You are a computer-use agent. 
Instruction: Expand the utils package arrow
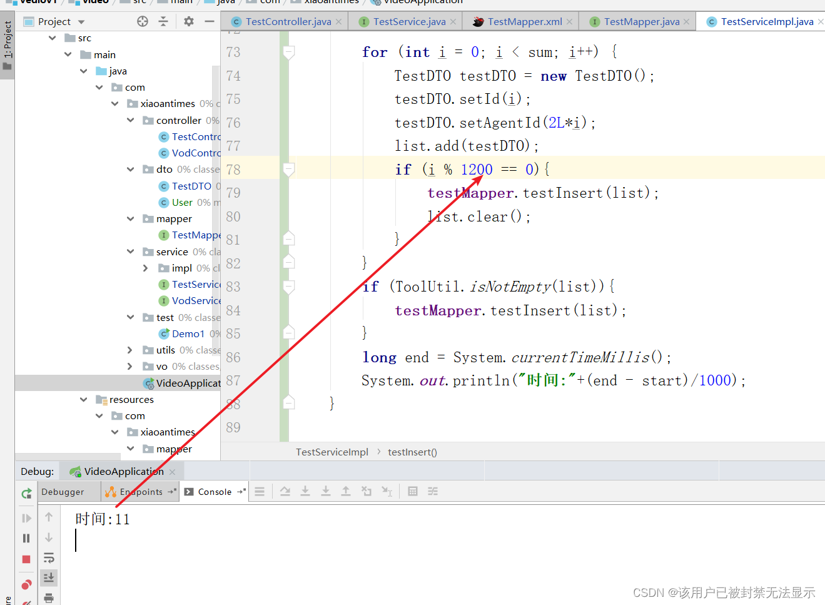tap(130, 350)
